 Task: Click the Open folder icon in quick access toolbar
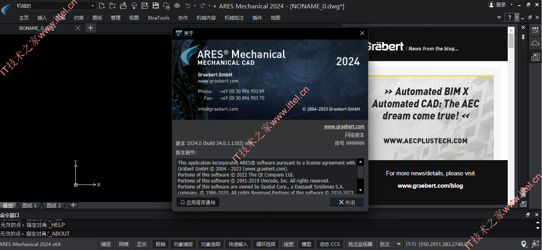[x=112, y=6]
